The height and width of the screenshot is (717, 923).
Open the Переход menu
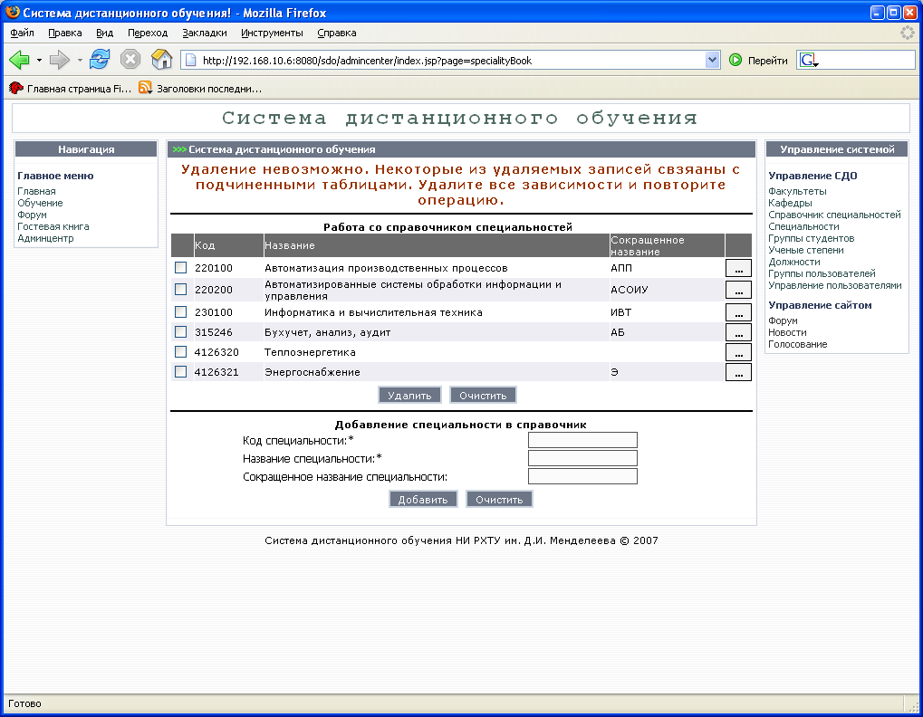point(148,33)
